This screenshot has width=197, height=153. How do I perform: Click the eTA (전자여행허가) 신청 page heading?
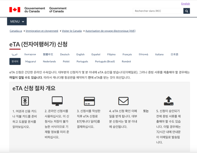click(x=38, y=44)
